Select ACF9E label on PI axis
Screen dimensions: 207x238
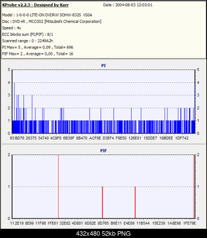95,138
